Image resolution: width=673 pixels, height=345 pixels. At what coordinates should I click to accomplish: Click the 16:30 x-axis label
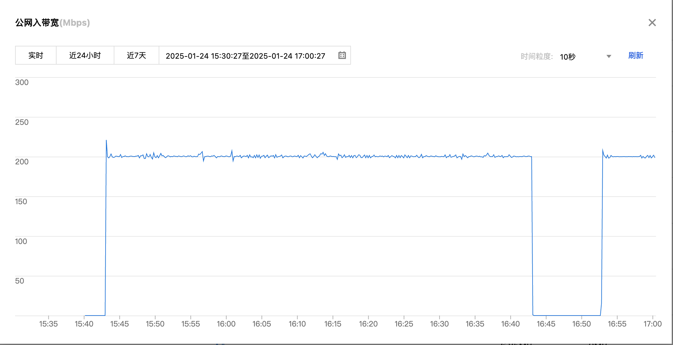[x=439, y=324]
